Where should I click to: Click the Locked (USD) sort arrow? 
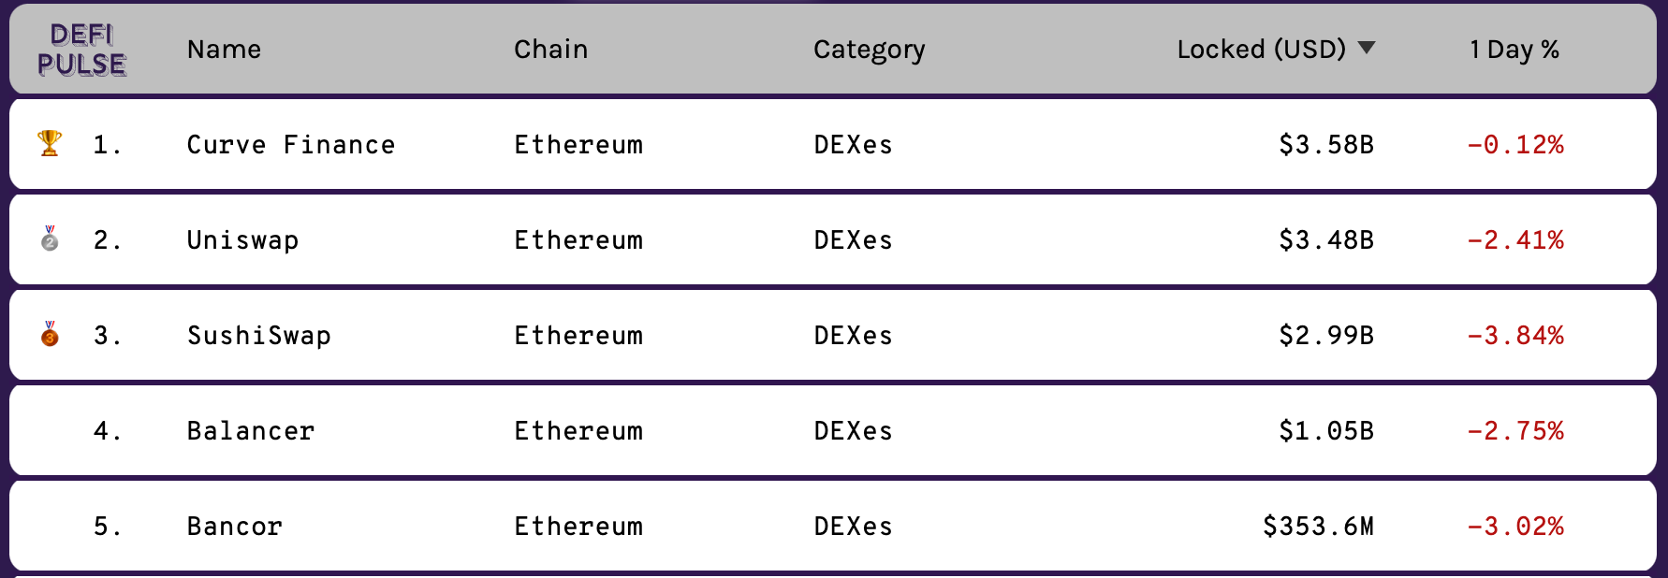click(1367, 48)
